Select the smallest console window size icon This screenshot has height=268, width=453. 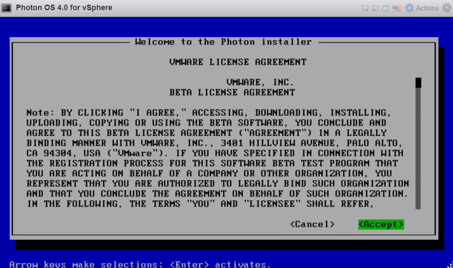[x=365, y=8]
